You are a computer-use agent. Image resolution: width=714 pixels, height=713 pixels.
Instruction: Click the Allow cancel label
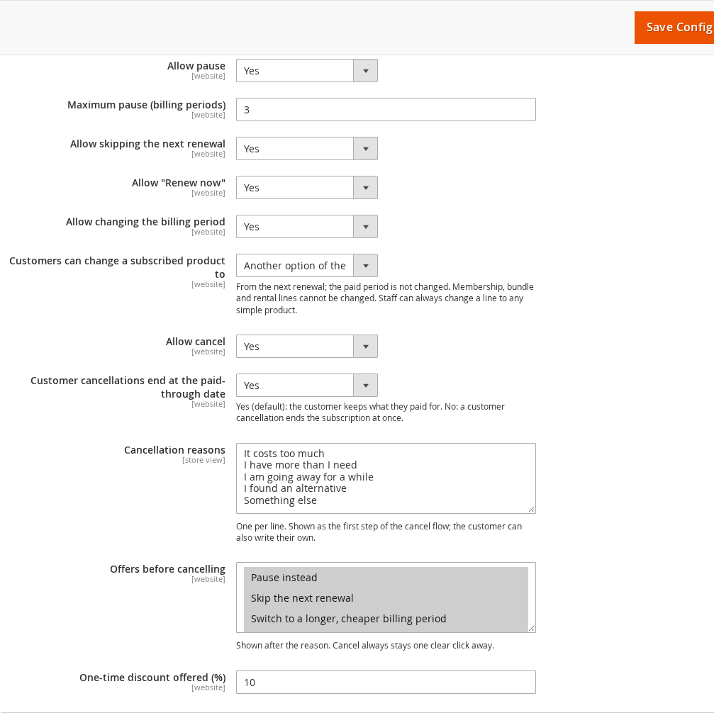tap(196, 342)
